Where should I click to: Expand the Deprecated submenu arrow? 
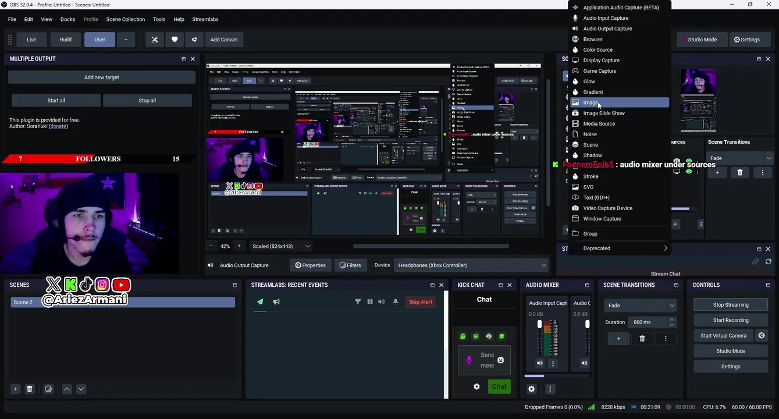tap(666, 248)
